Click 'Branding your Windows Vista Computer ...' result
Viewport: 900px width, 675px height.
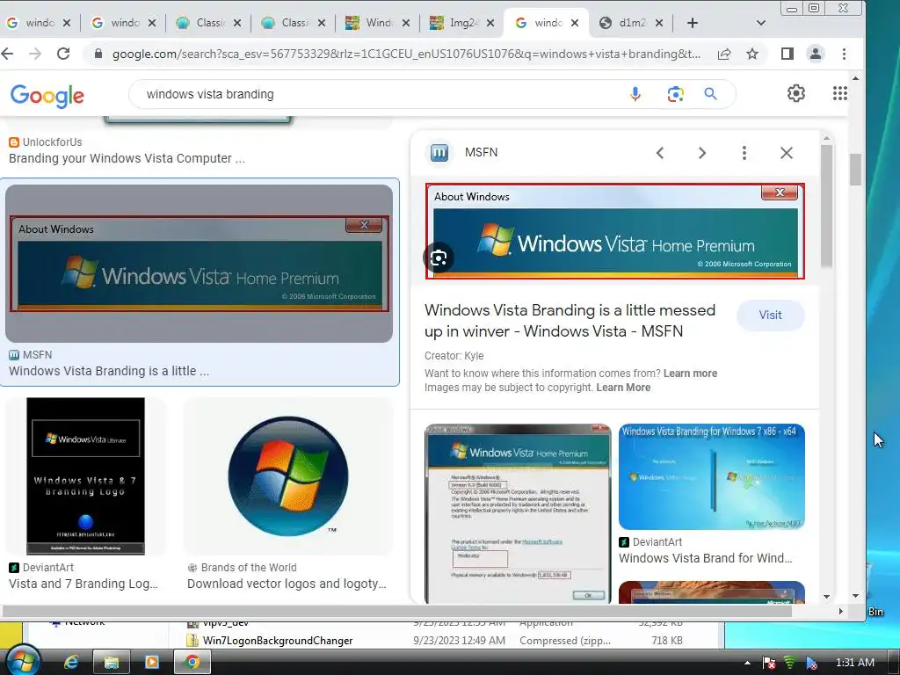[x=127, y=158]
